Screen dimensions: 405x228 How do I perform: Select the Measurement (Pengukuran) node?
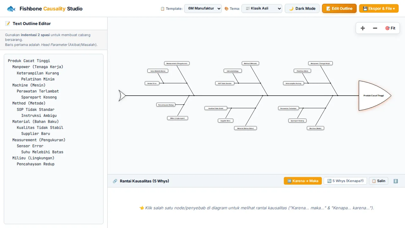coord(177,63)
